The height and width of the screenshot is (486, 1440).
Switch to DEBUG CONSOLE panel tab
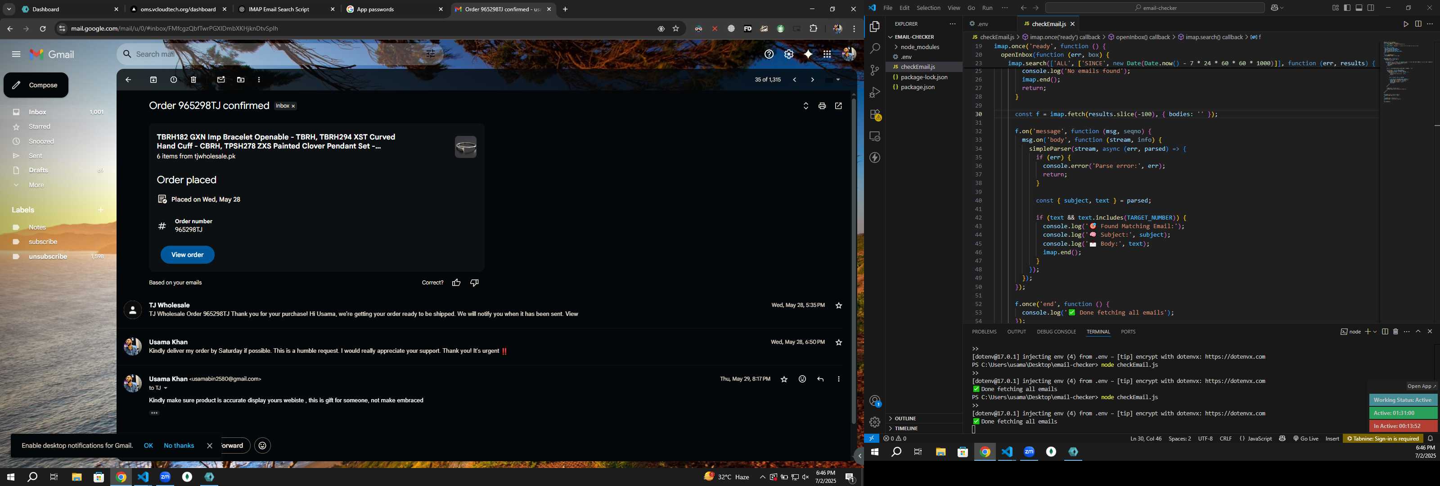1056,332
